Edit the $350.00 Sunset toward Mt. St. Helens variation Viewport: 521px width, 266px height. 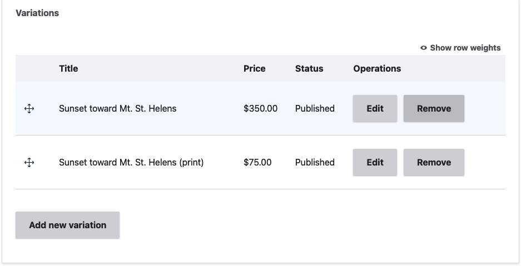375,108
